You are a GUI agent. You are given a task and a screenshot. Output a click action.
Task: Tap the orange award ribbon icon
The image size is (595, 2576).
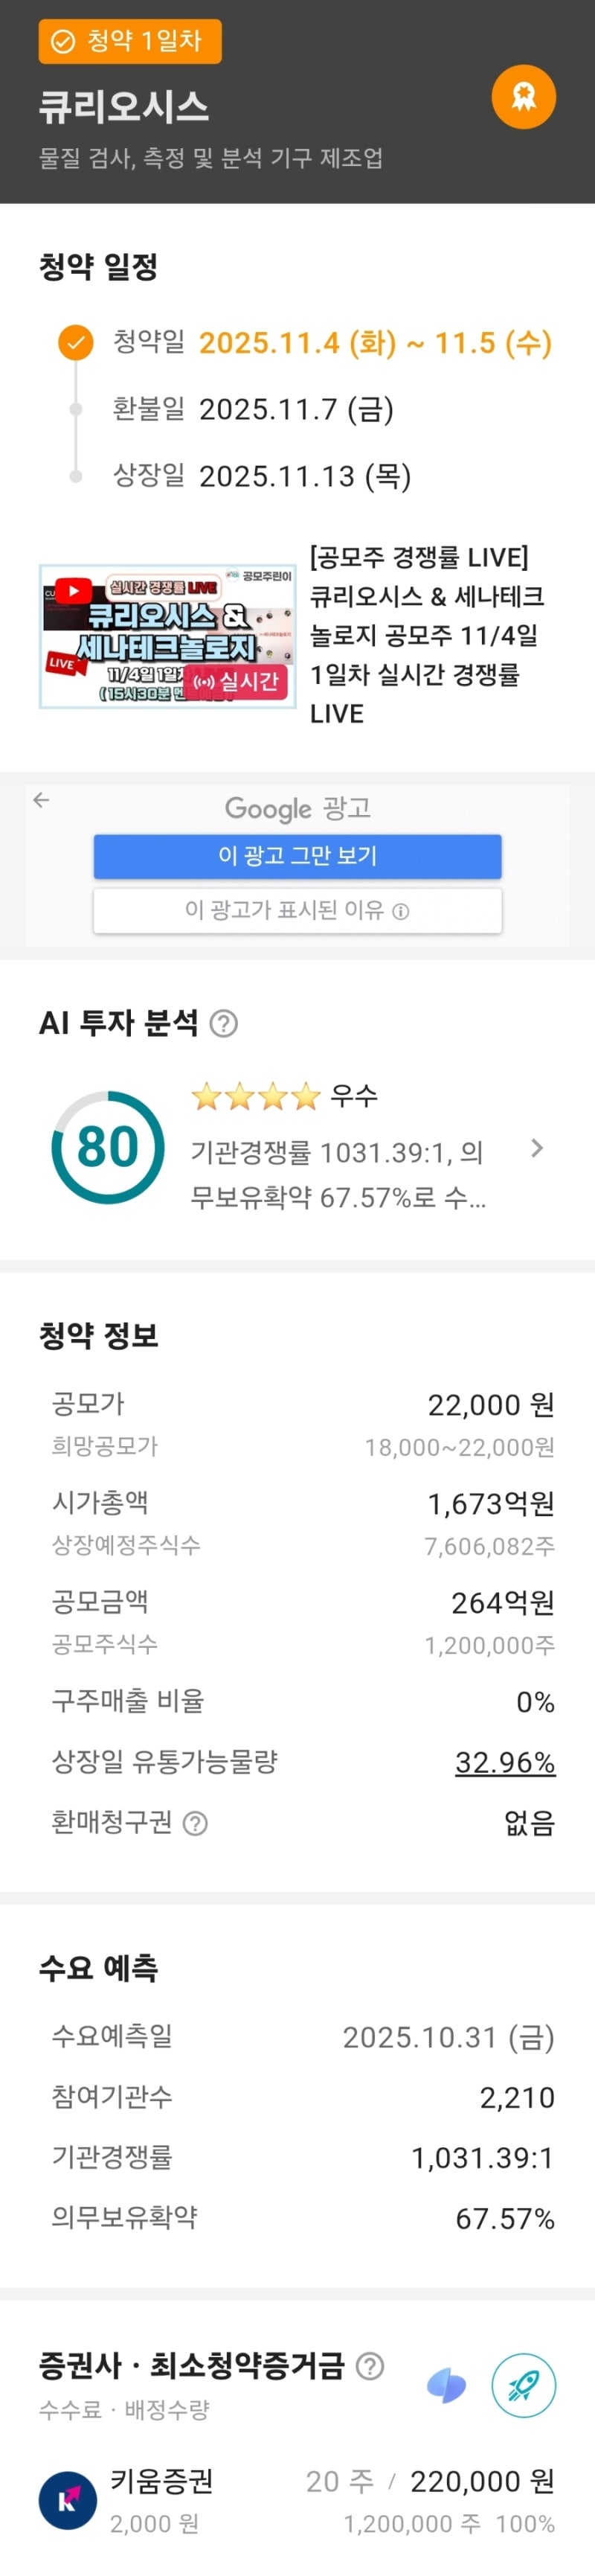pyautogui.click(x=523, y=97)
